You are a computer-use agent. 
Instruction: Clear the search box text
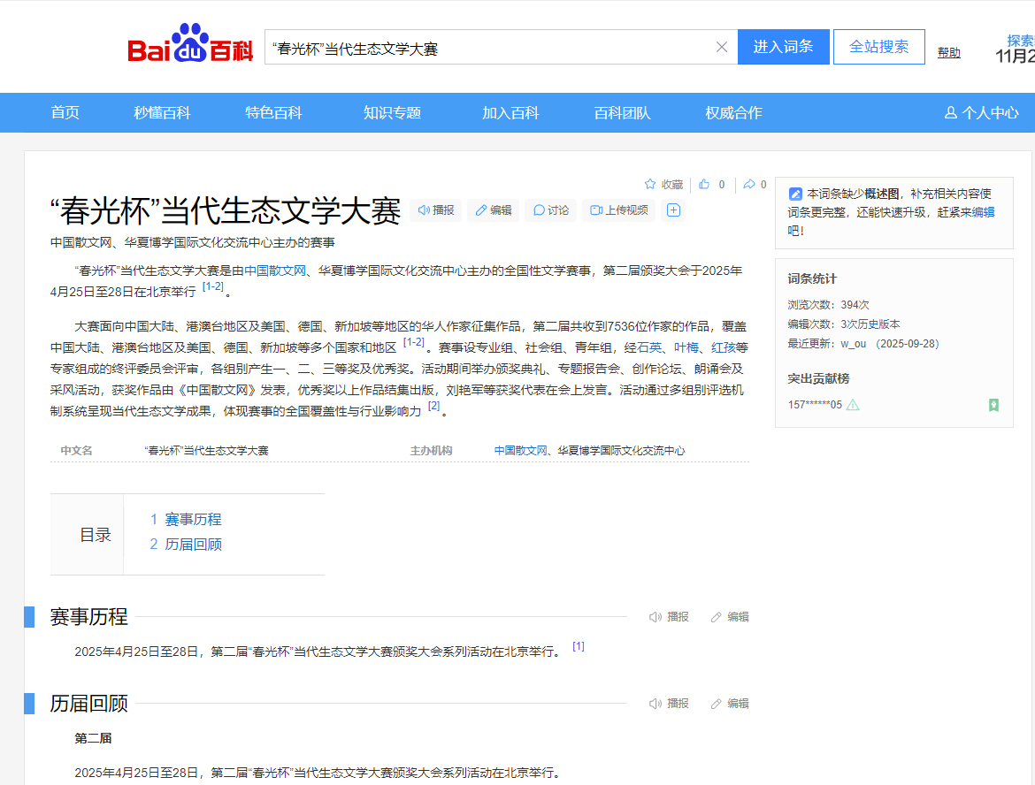(722, 48)
